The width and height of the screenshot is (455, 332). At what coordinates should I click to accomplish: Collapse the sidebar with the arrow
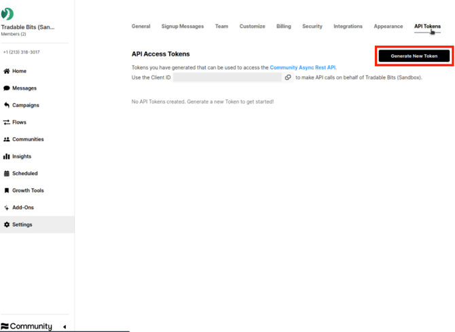[65, 327]
